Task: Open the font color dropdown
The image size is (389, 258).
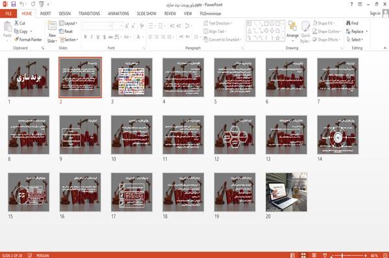Action: (143, 37)
